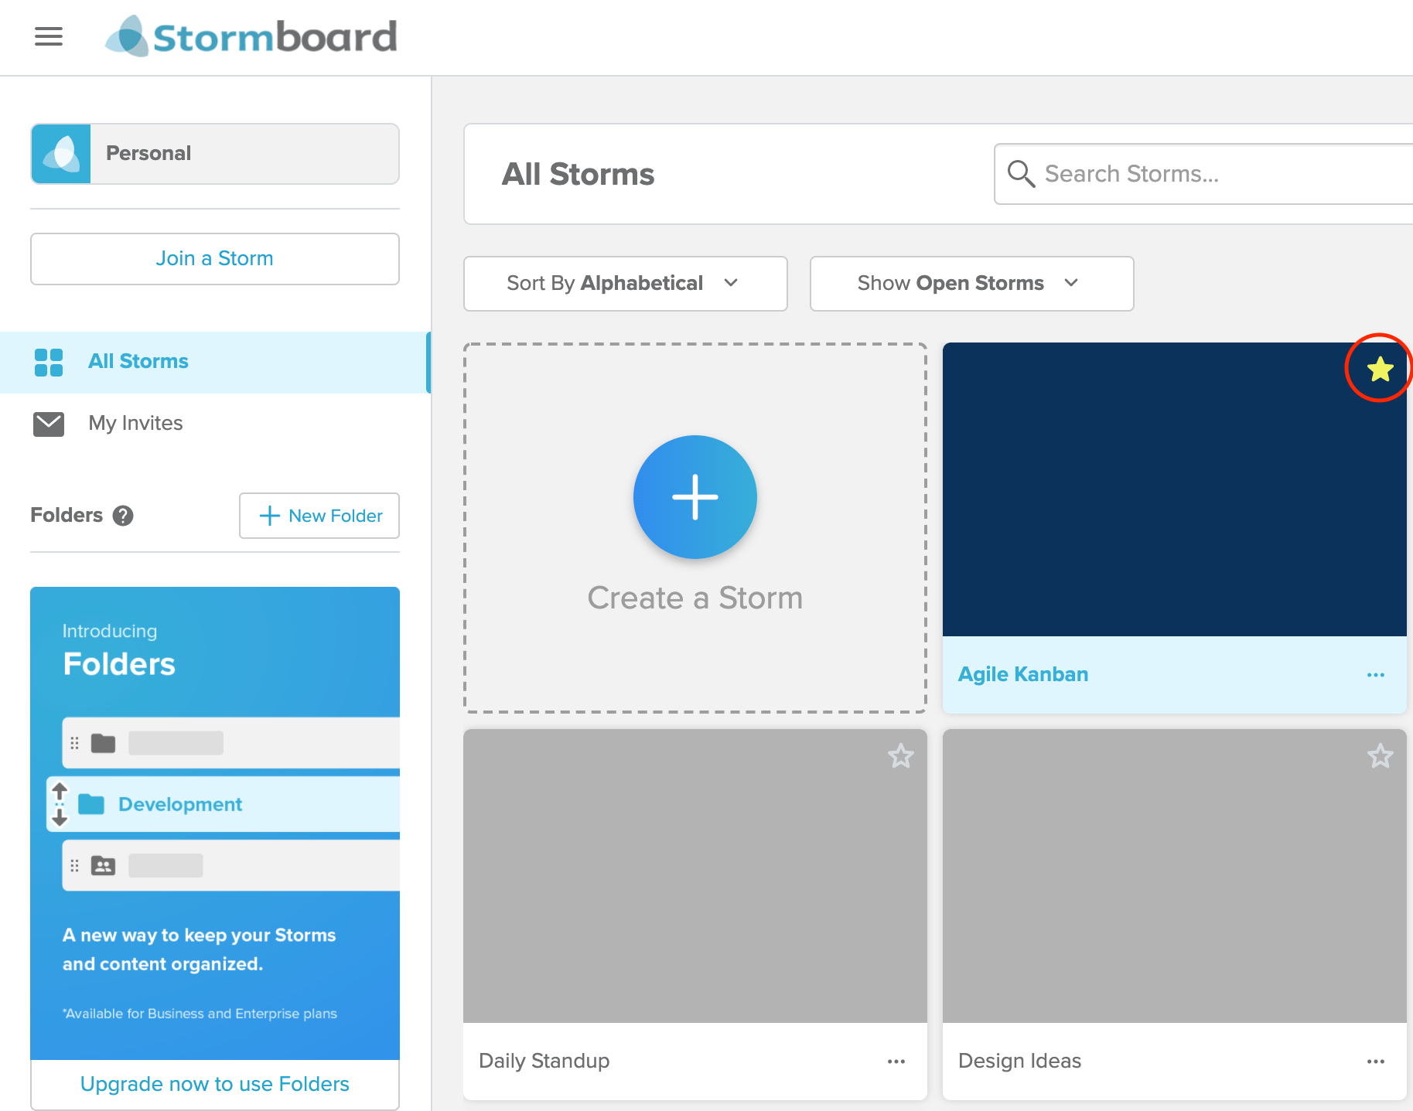Click the Join a Storm button

pos(215,259)
